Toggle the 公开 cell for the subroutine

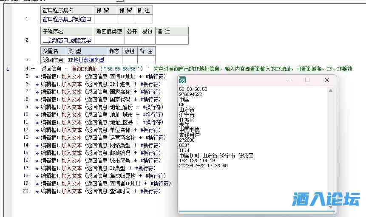132,40
